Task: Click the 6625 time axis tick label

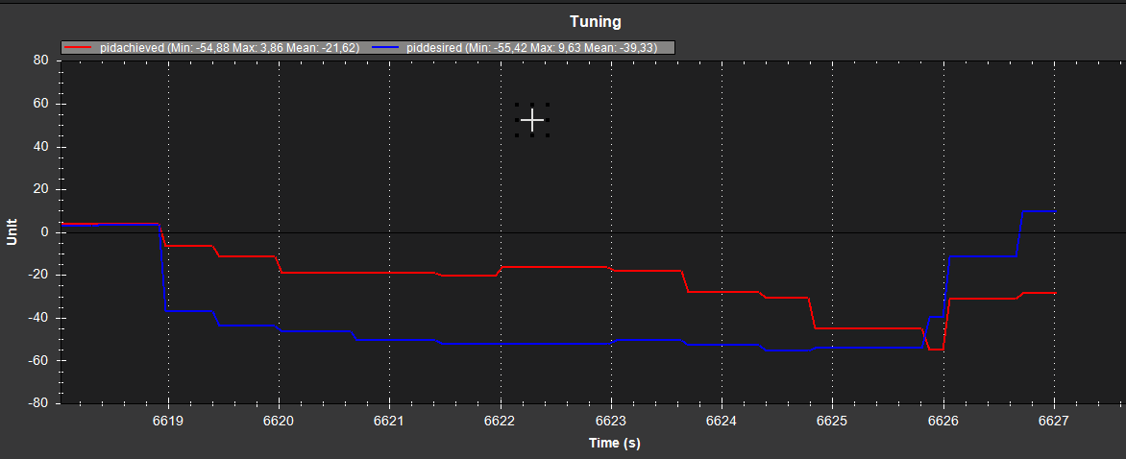Action: (832, 421)
